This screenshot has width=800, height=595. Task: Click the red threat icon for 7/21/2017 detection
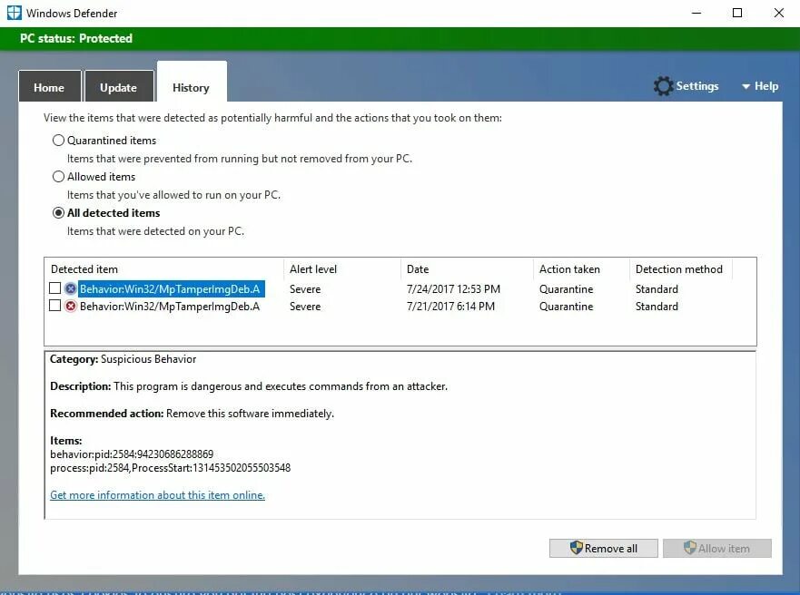[x=71, y=307]
